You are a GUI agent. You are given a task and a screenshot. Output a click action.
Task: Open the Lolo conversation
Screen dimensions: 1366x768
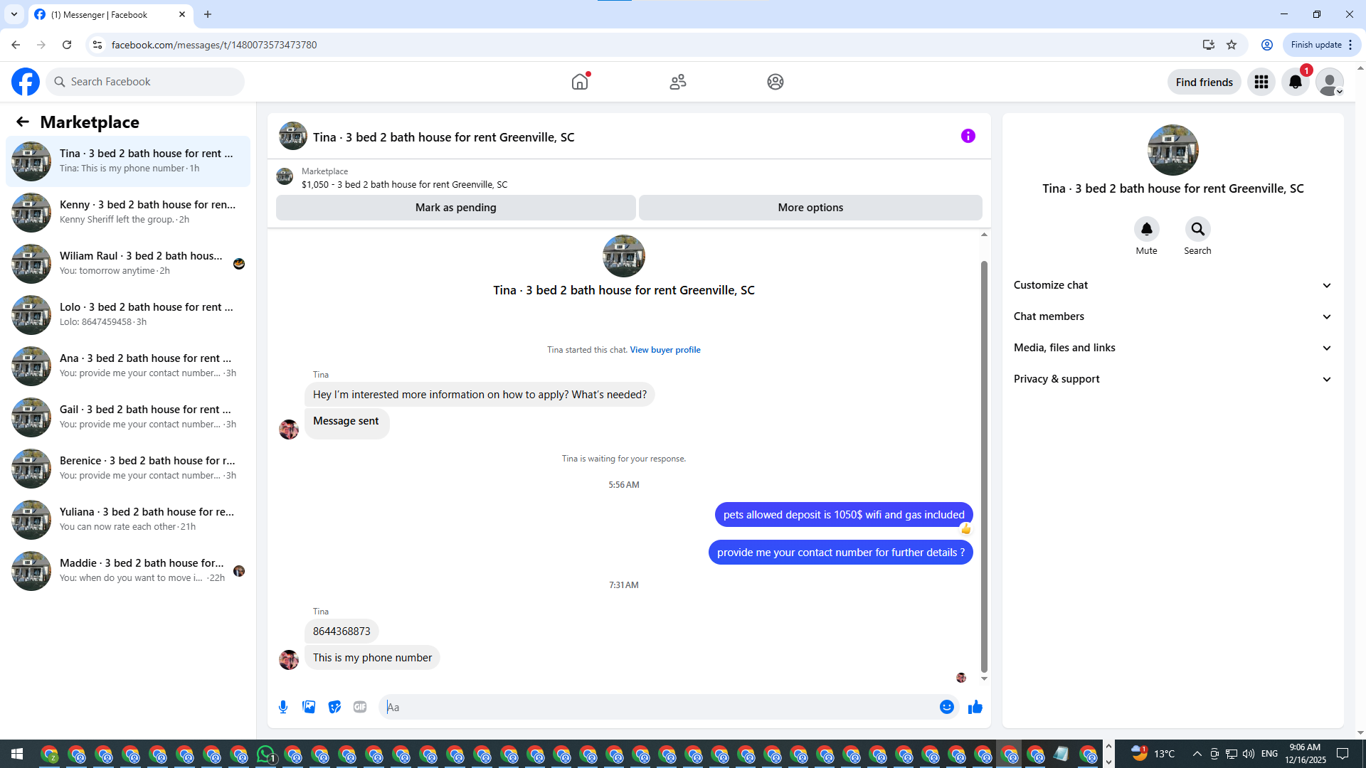pos(128,315)
